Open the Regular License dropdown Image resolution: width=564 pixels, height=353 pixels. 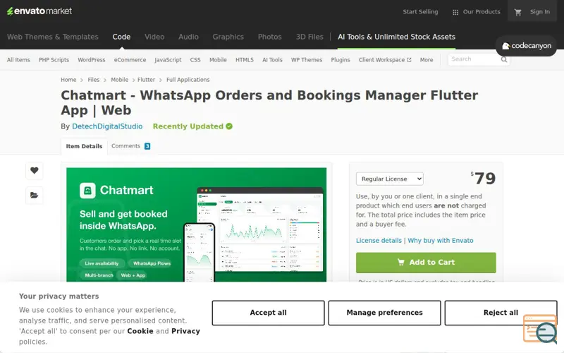click(x=390, y=179)
